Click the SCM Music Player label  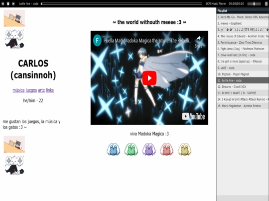click(216, 4)
